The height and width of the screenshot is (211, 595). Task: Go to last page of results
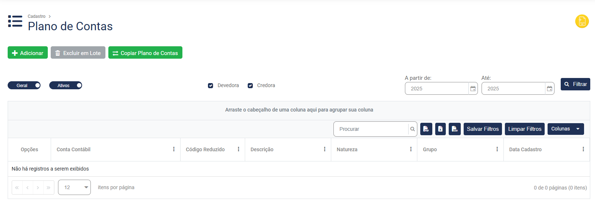pyautogui.click(x=49, y=187)
